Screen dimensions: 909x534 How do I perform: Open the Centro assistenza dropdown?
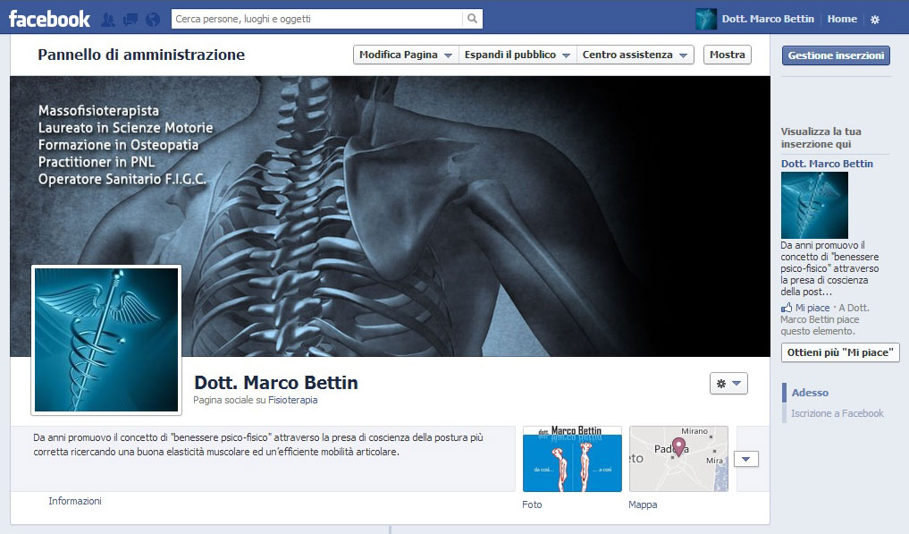pyautogui.click(x=635, y=55)
